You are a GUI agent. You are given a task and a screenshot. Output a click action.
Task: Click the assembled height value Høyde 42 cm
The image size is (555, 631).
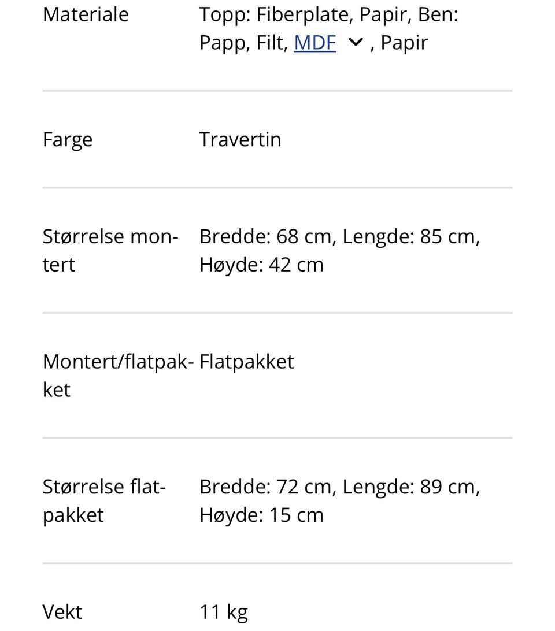(261, 264)
